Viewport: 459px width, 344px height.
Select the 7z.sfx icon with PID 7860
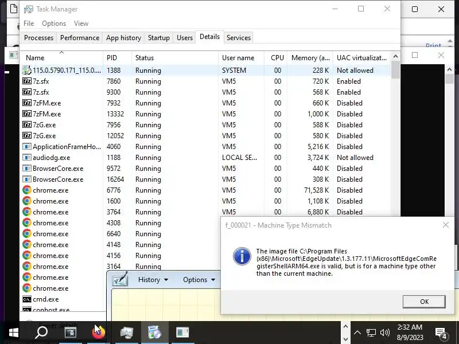coord(27,81)
